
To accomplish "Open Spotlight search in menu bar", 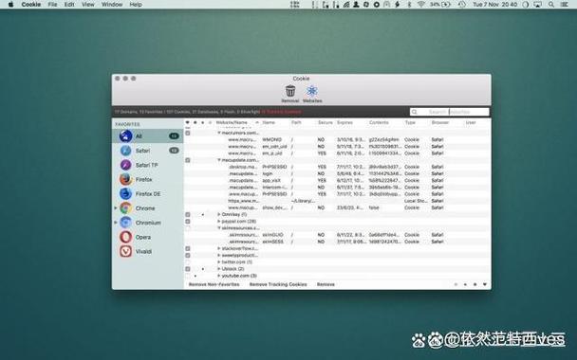I will pyautogui.click(x=550, y=5).
